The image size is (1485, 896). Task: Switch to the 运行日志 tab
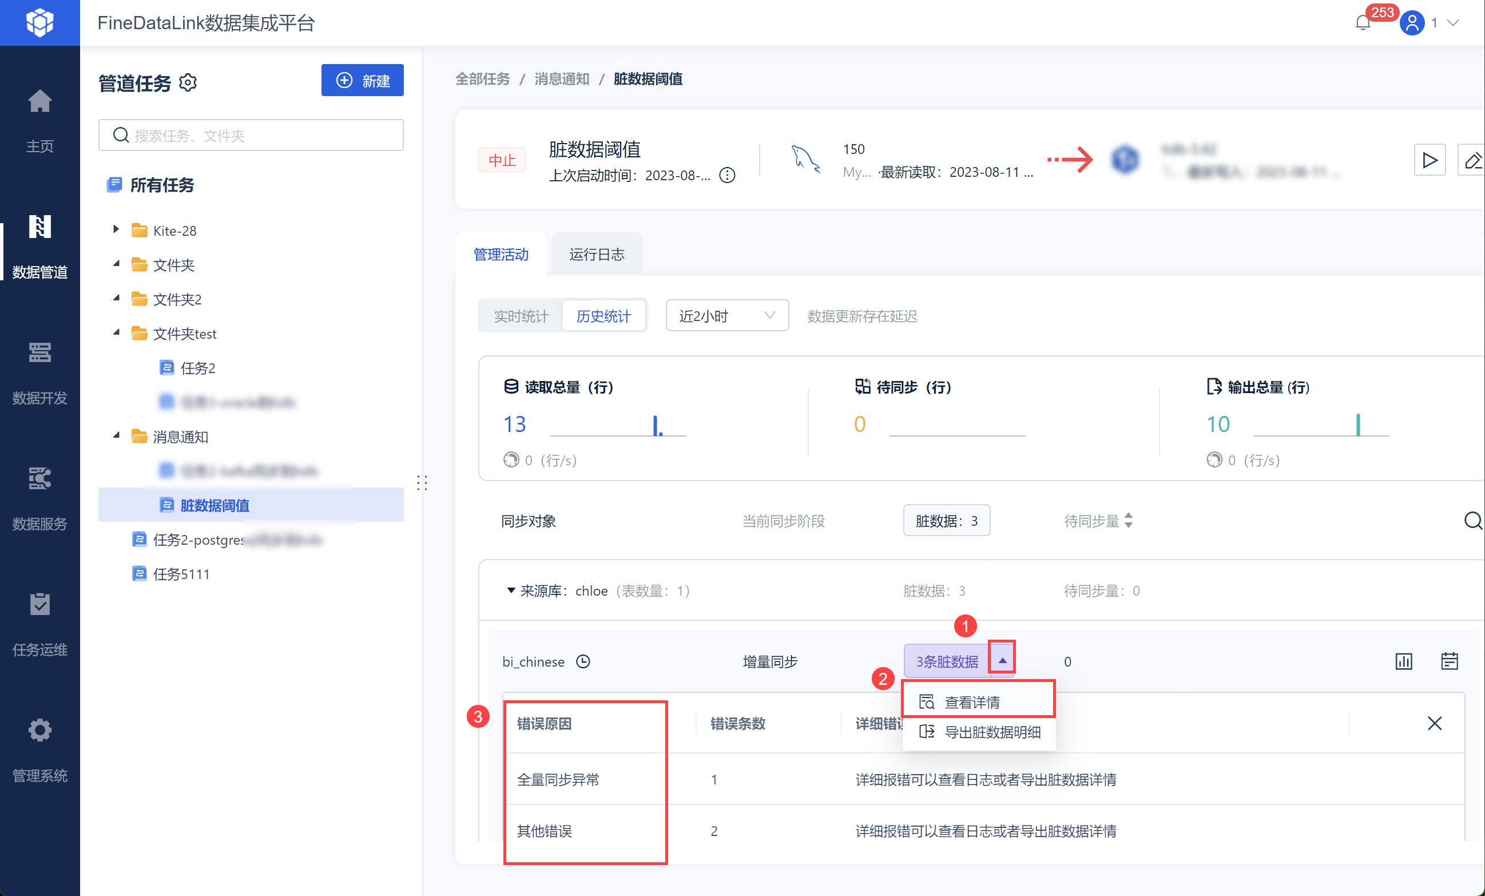click(596, 255)
